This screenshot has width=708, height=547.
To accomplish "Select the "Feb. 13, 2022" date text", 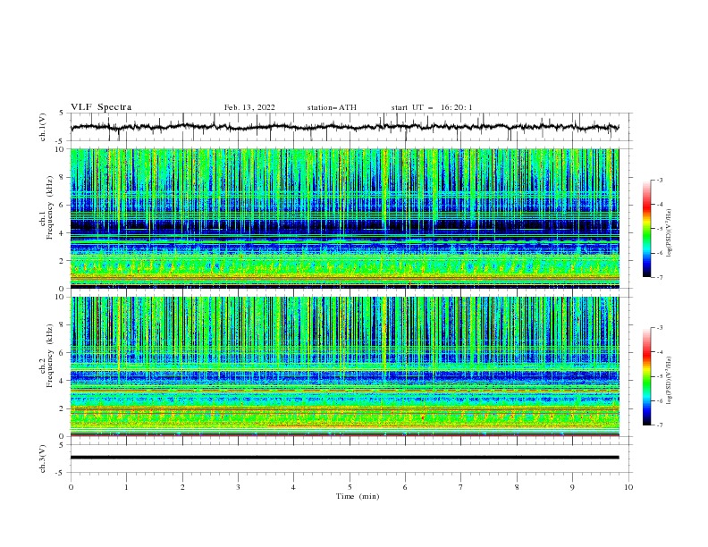I will point(249,107).
